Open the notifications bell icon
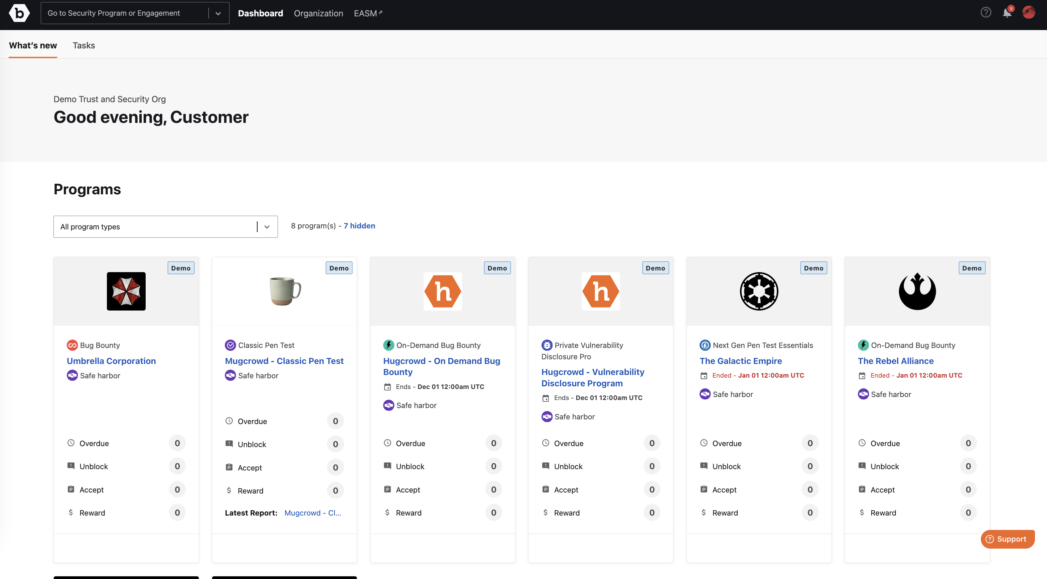Image resolution: width=1047 pixels, height=579 pixels. coord(1007,13)
